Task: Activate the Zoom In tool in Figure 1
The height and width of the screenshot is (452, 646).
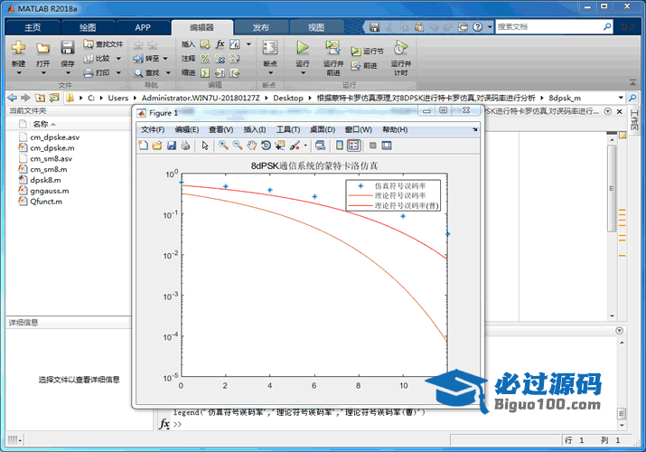Action: (223, 146)
